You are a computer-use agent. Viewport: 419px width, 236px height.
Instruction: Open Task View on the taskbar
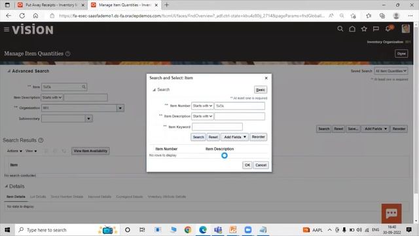tap(142, 230)
